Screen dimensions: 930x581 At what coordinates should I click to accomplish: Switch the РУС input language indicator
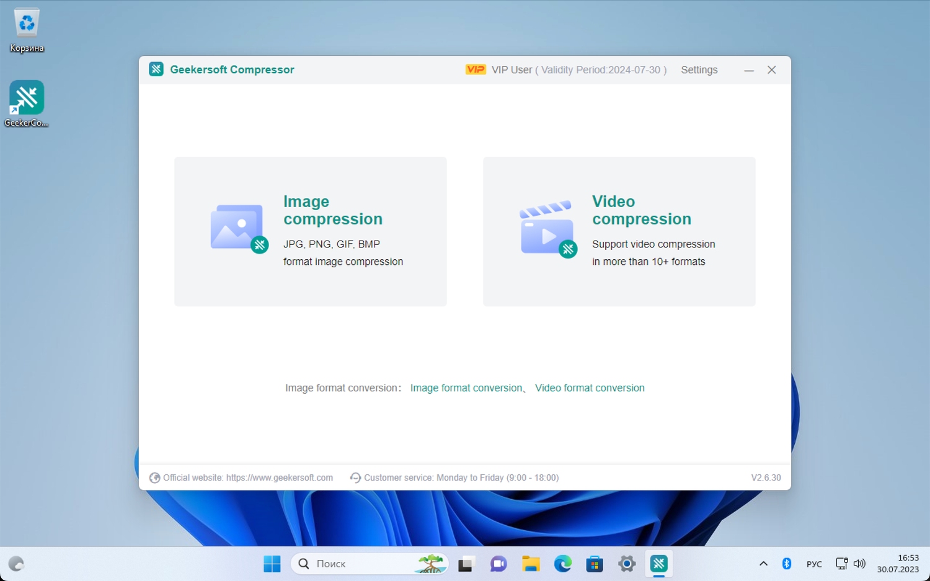(814, 564)
